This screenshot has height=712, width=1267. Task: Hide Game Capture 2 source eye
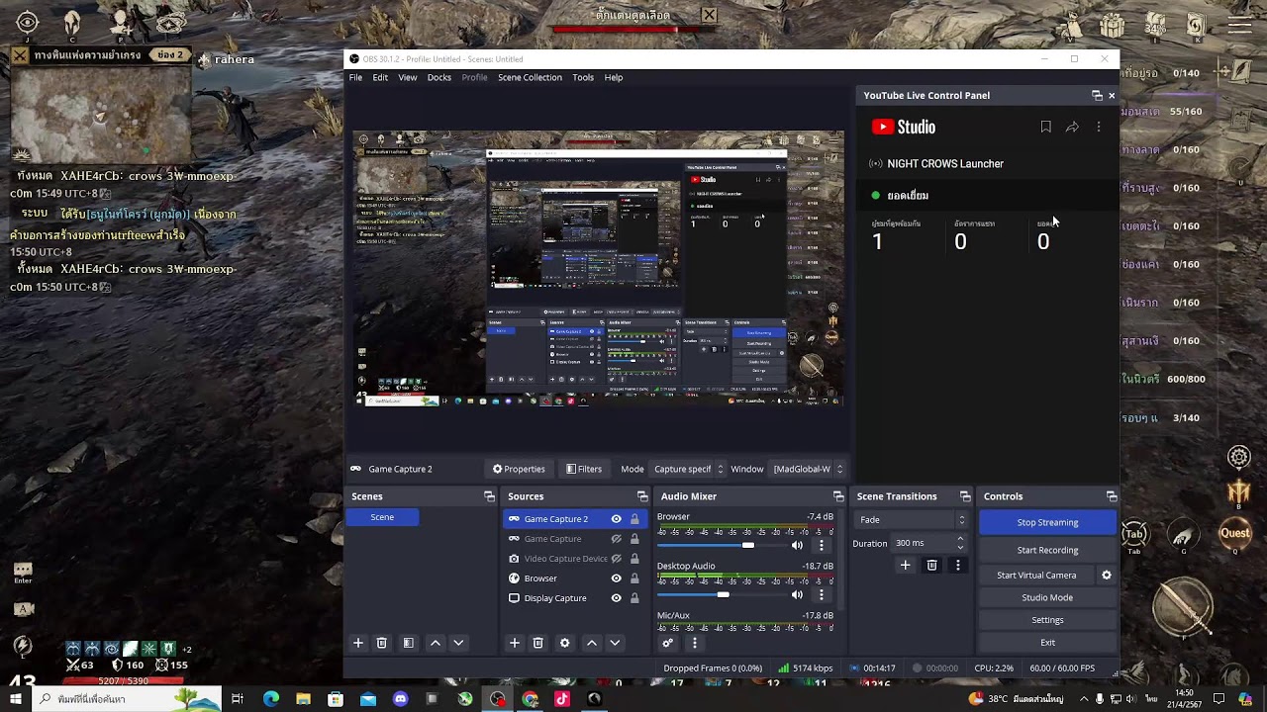pos(616,519)
